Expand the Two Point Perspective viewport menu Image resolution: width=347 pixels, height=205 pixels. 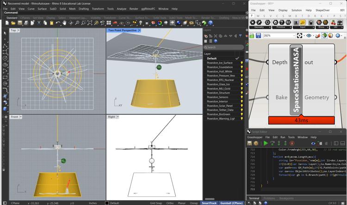pyautogui.click(x=140, y=30)
